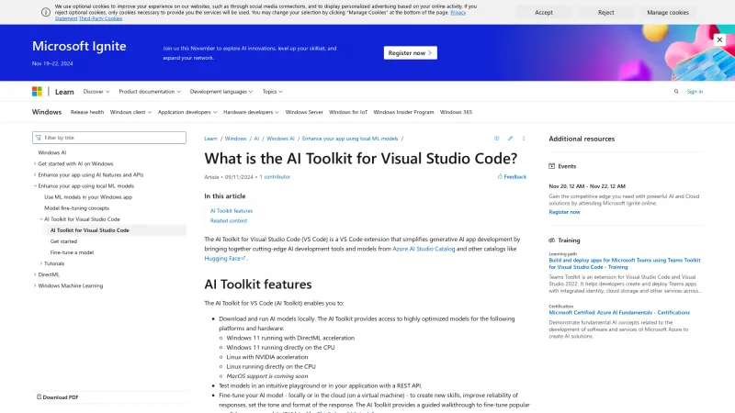Click the Windows breadcrumb link

coord(235,139)
